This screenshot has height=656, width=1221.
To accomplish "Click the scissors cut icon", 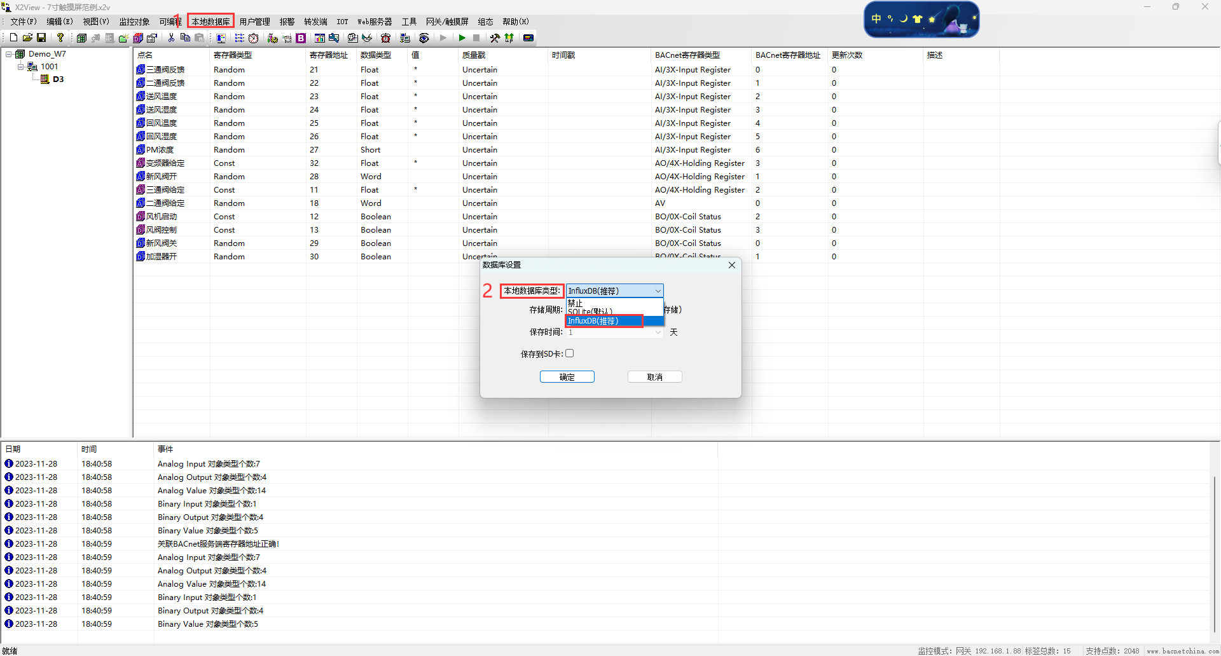I will pyautogui.click(x=171, y=38).
